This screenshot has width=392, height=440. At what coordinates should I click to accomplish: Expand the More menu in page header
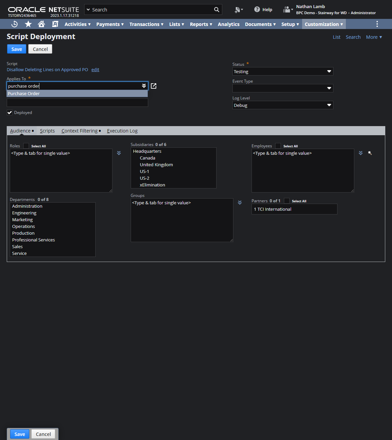tap(374, 37)
